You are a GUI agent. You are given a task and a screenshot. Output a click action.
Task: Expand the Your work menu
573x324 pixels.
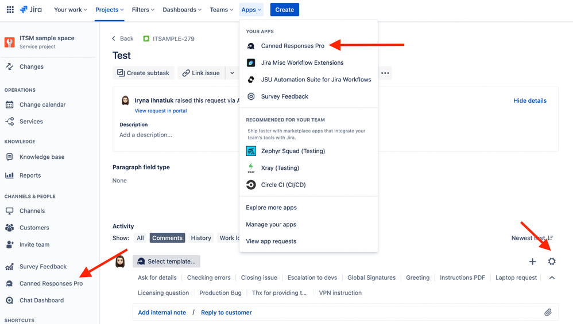click(x=71, y=10)
